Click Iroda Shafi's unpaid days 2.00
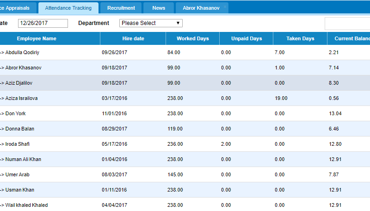This screenshot has width=370, height=211. (x=226, y=144)
